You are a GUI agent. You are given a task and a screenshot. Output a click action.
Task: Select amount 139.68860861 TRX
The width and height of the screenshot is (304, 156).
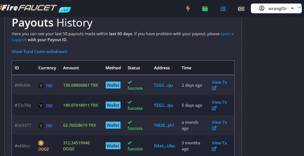point(81,85)
